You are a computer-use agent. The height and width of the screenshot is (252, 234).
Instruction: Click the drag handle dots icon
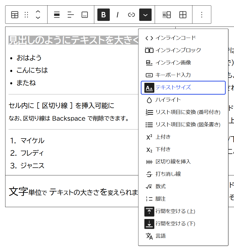click(x=26, y=15)
